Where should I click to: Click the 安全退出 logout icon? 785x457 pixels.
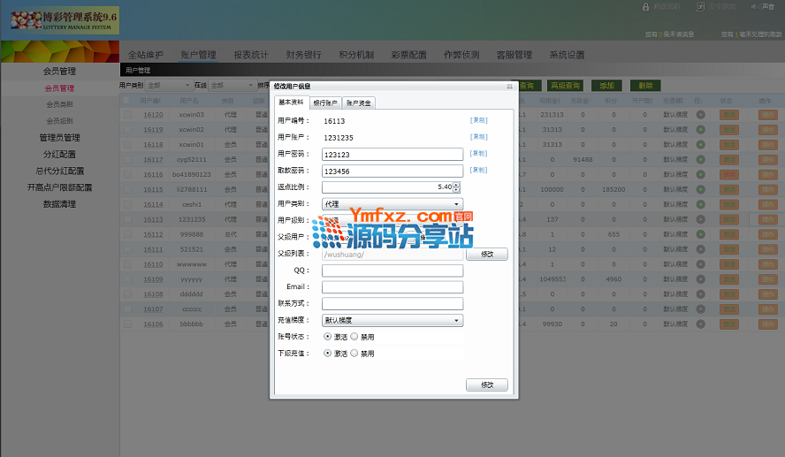point(700,7)
